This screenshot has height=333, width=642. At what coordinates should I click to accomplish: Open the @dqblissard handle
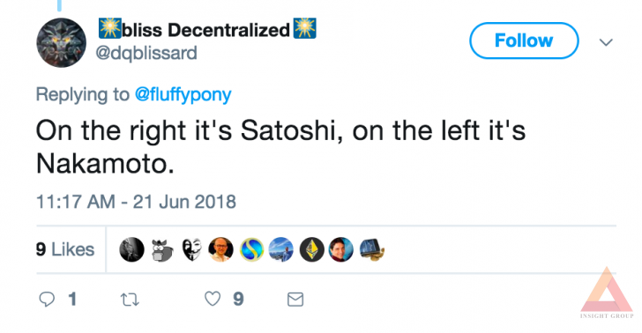(146, 53)
